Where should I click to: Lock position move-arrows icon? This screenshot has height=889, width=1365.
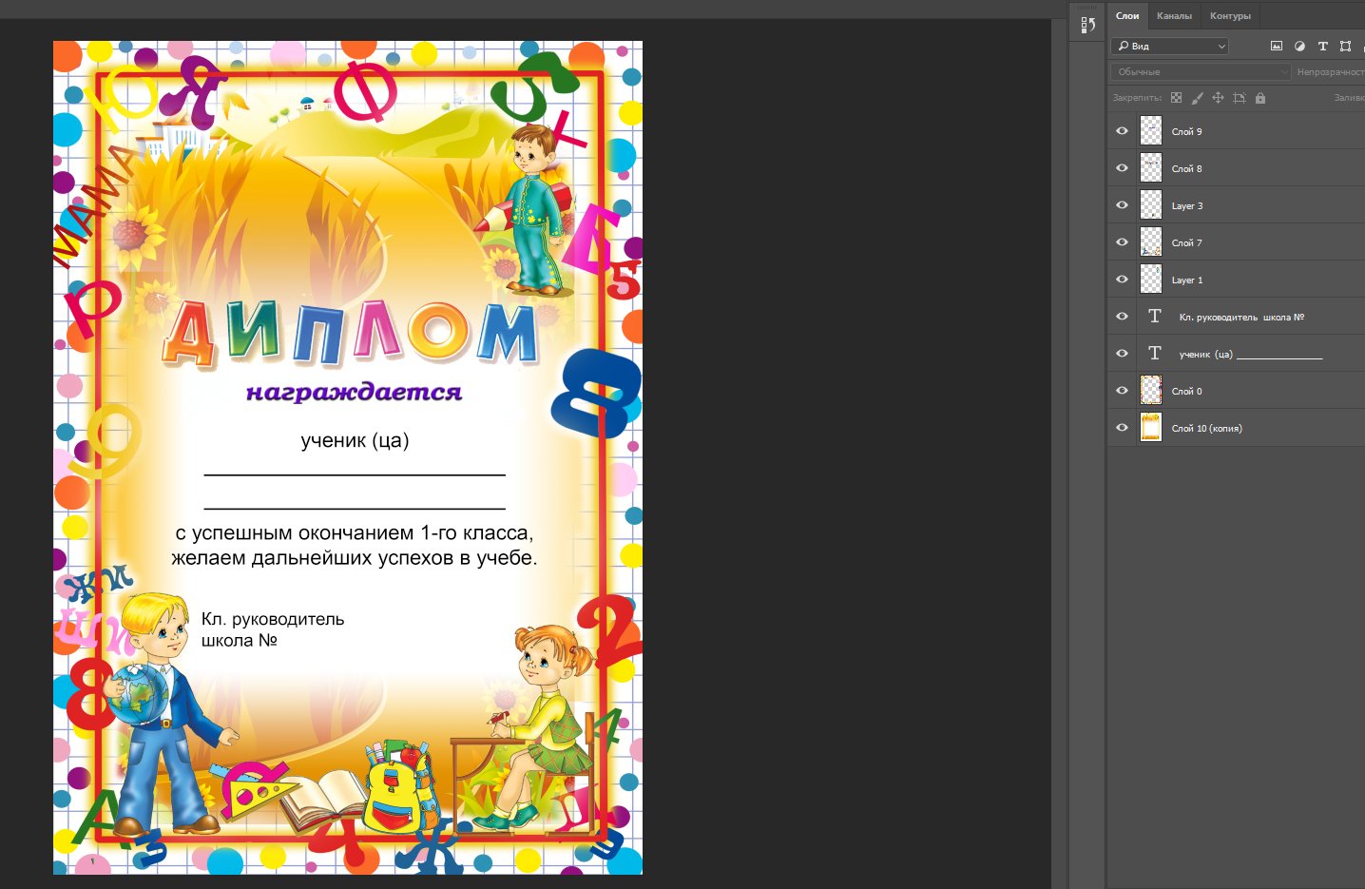[1218, 98]
